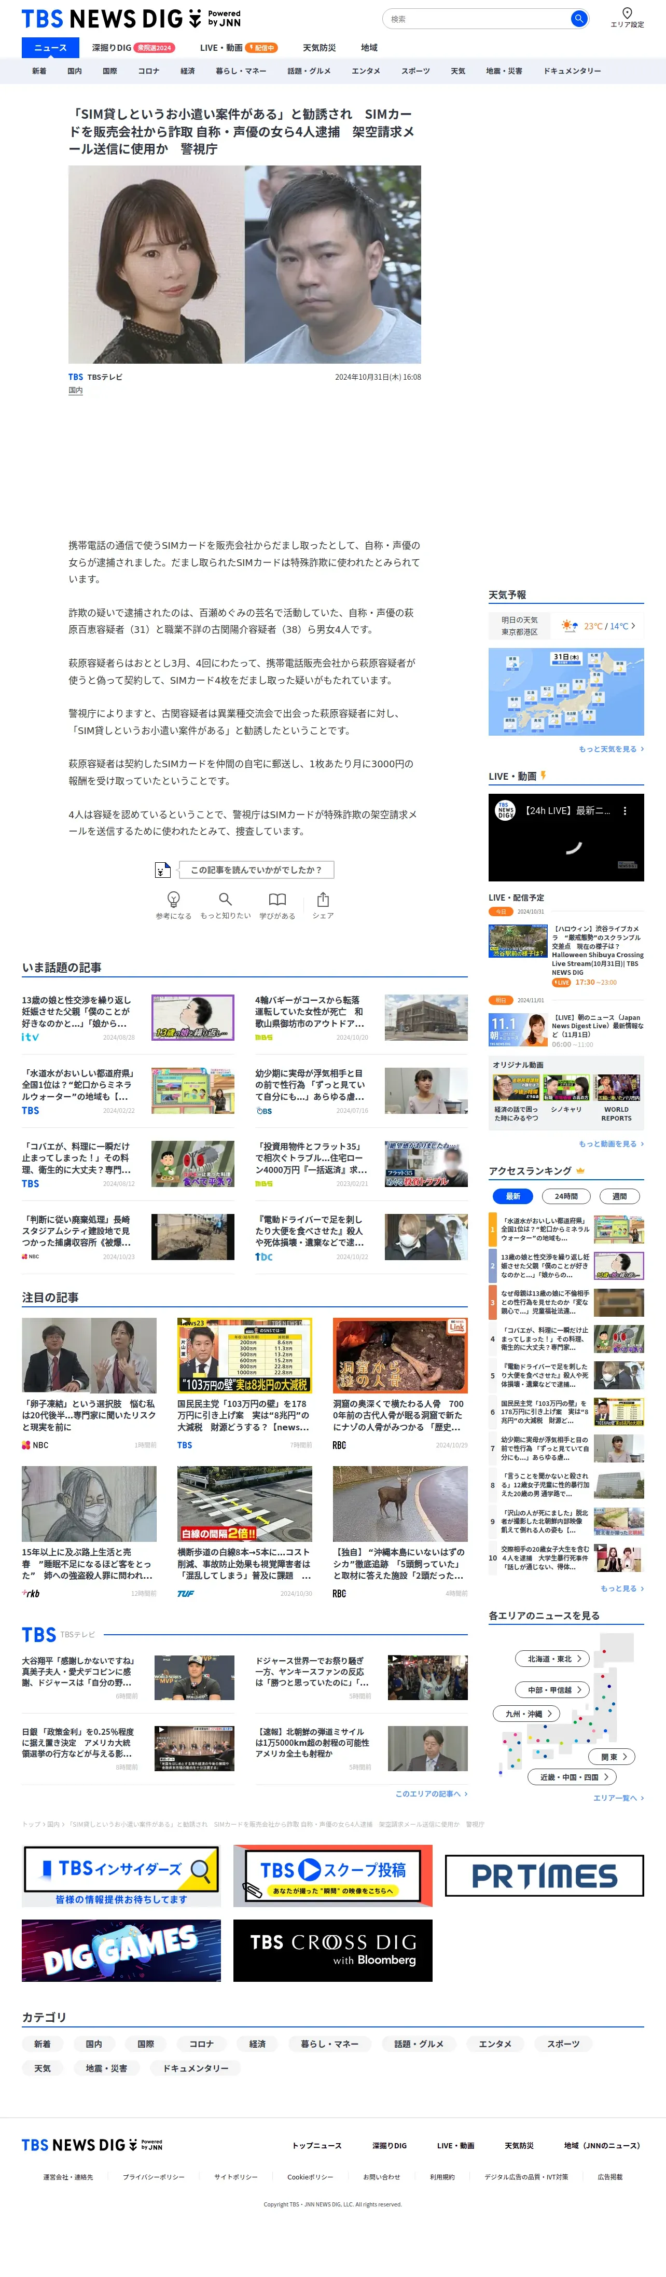Open 利用規約 in the footer
This screenshot has width=666, height=2277.
442,2177
